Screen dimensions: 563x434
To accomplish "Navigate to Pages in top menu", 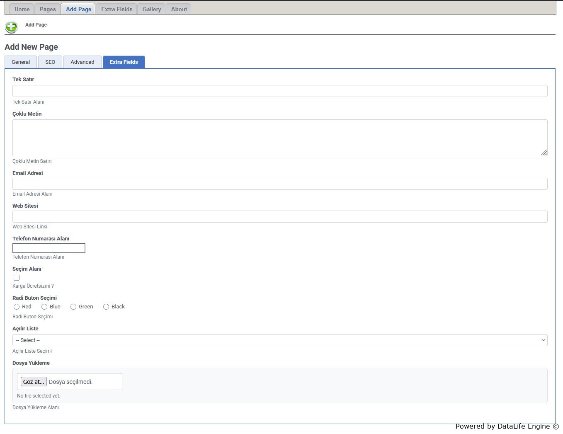I will click(48, 9).
